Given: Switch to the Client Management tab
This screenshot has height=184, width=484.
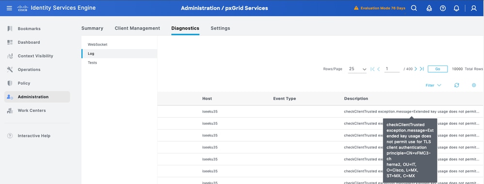Looking at the screenshot, I should point(137,28).
